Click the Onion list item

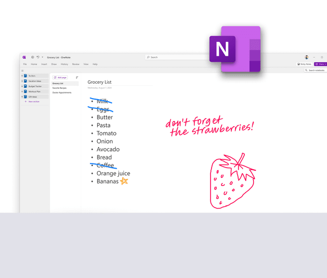[x=105, y=141]
